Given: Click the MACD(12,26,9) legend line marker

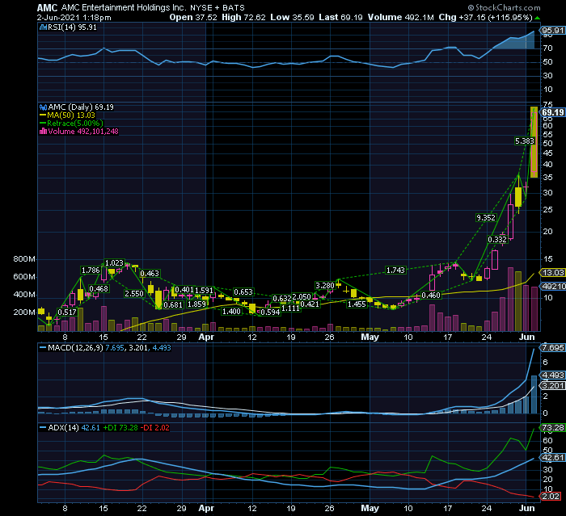Looking at the screenshot, I should coord(43,348).
